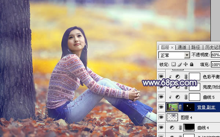220x137 pixels.
Task: Click the mask link icon on 背景 副本 layer
Action: click(180, 107)
